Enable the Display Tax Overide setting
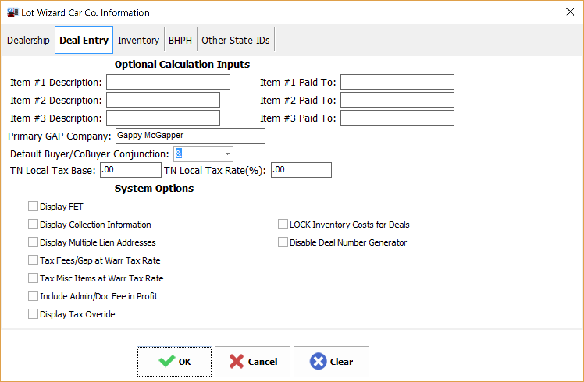Image resolution: width=584 pixels, height=382 pixels. (33, 314)
